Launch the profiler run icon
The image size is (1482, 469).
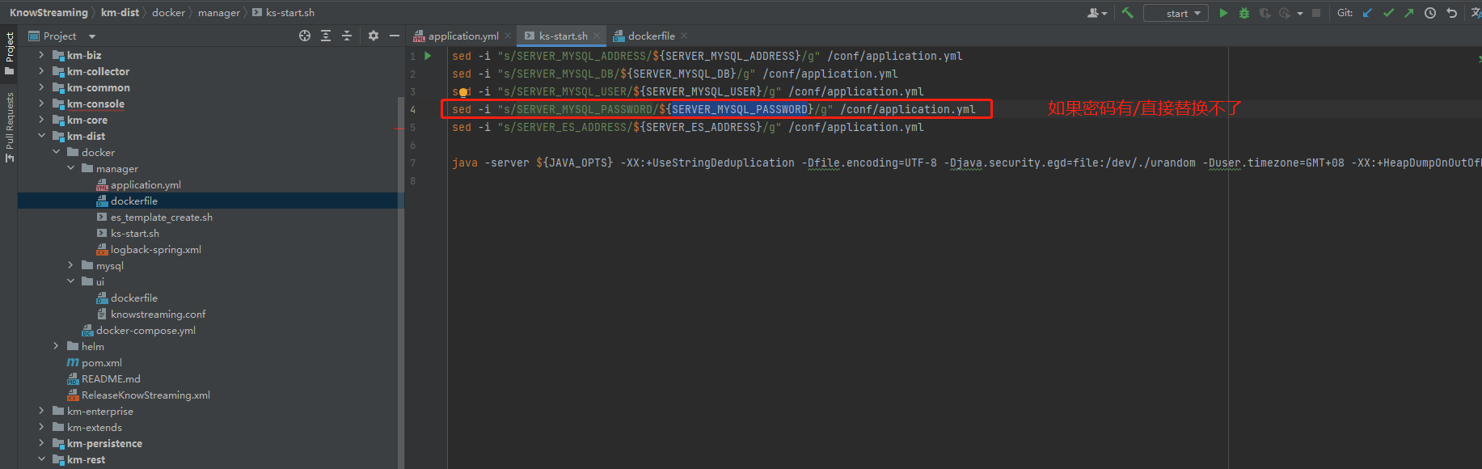tap(1284, 13)
